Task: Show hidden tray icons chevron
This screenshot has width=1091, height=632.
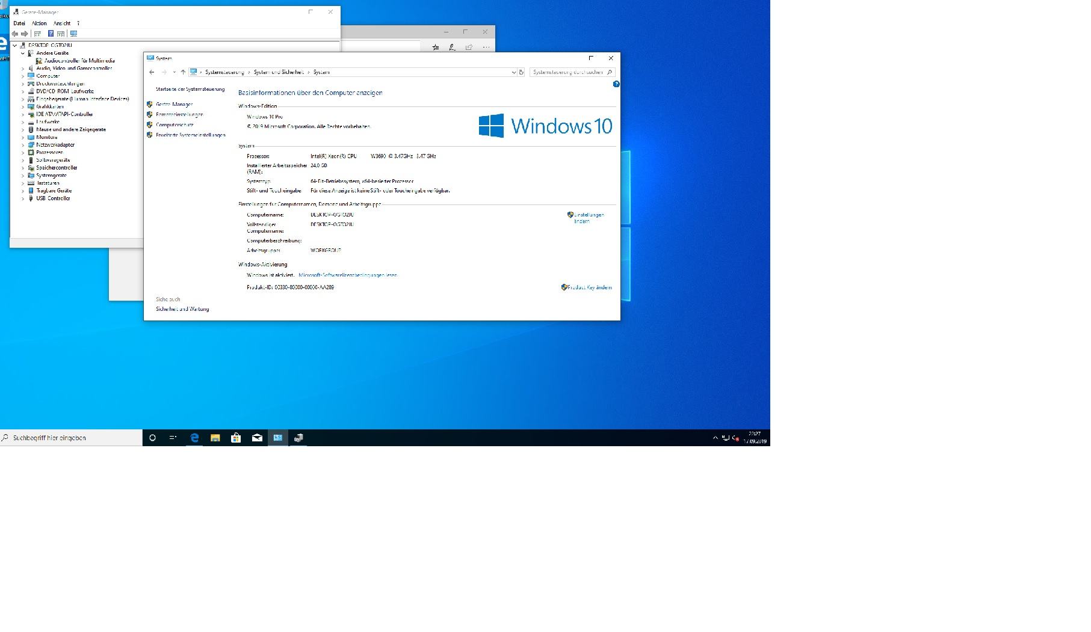Action: (715, 438)
